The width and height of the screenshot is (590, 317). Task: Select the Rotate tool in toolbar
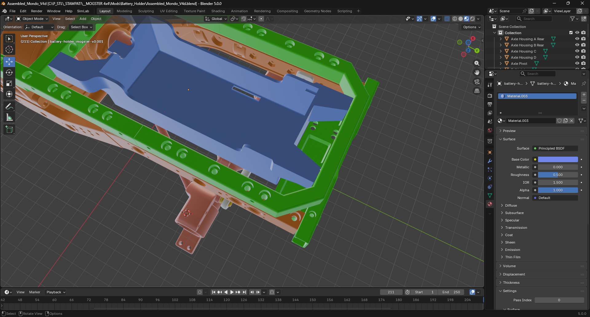pos(9,72)
